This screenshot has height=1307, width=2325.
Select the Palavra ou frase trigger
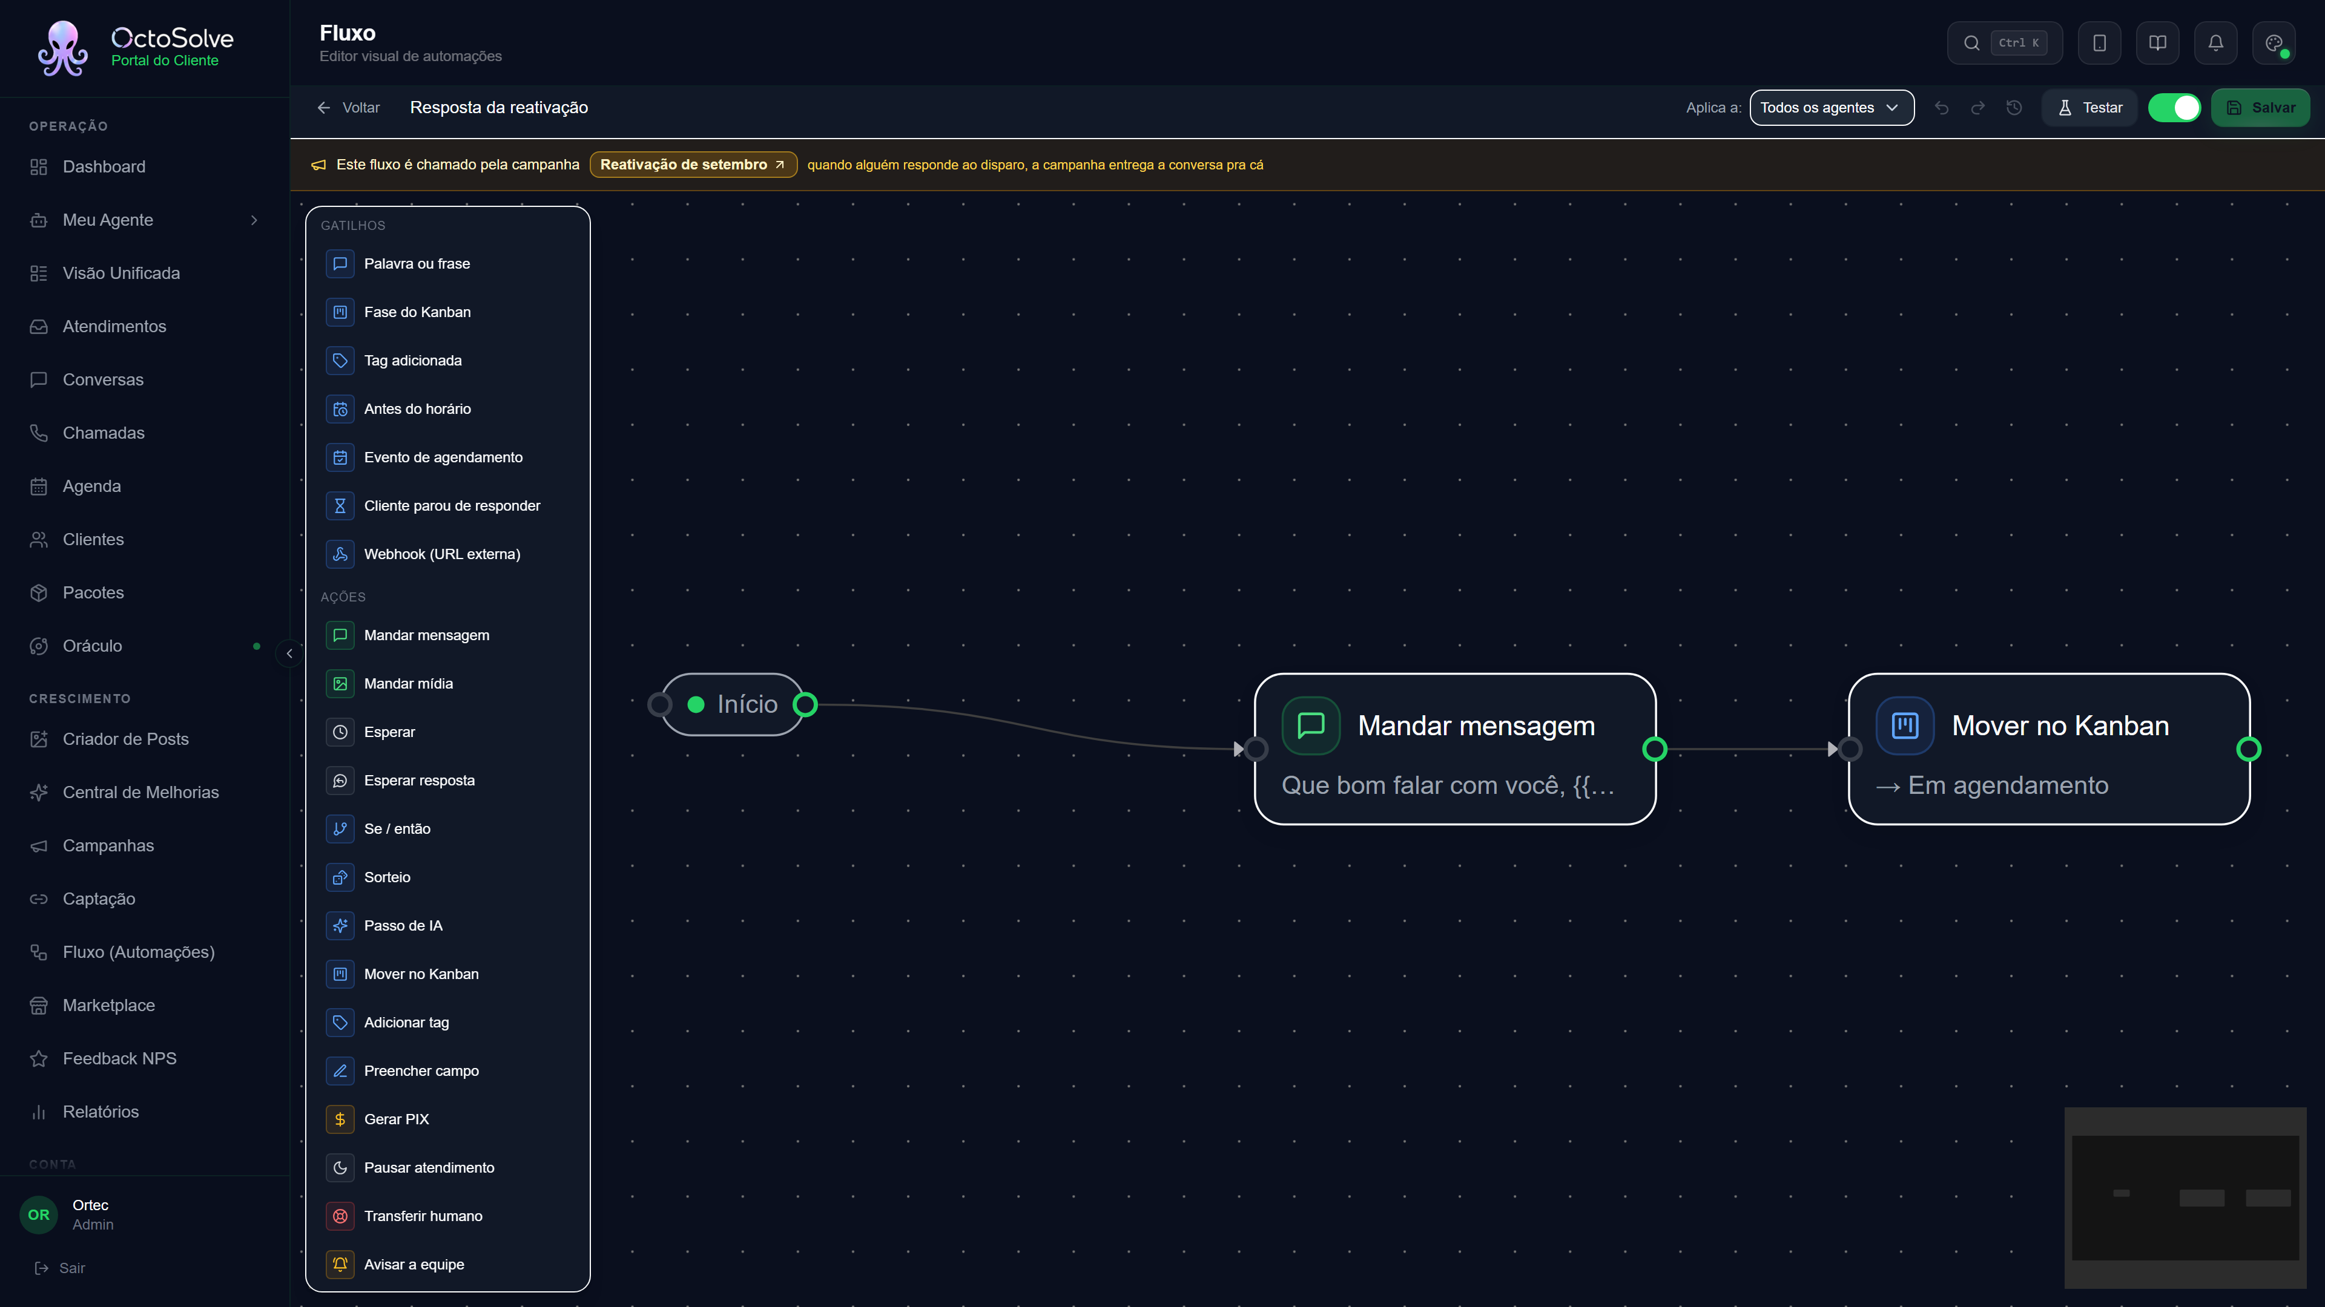coord(449,263)
